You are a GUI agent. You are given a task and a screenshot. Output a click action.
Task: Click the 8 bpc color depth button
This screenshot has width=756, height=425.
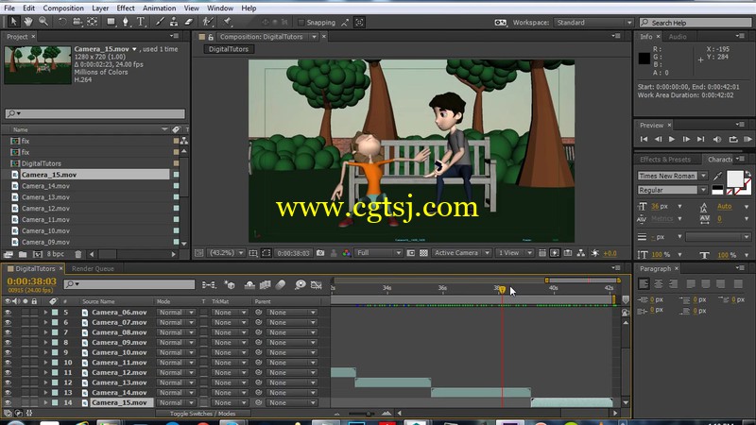(56, 254)
